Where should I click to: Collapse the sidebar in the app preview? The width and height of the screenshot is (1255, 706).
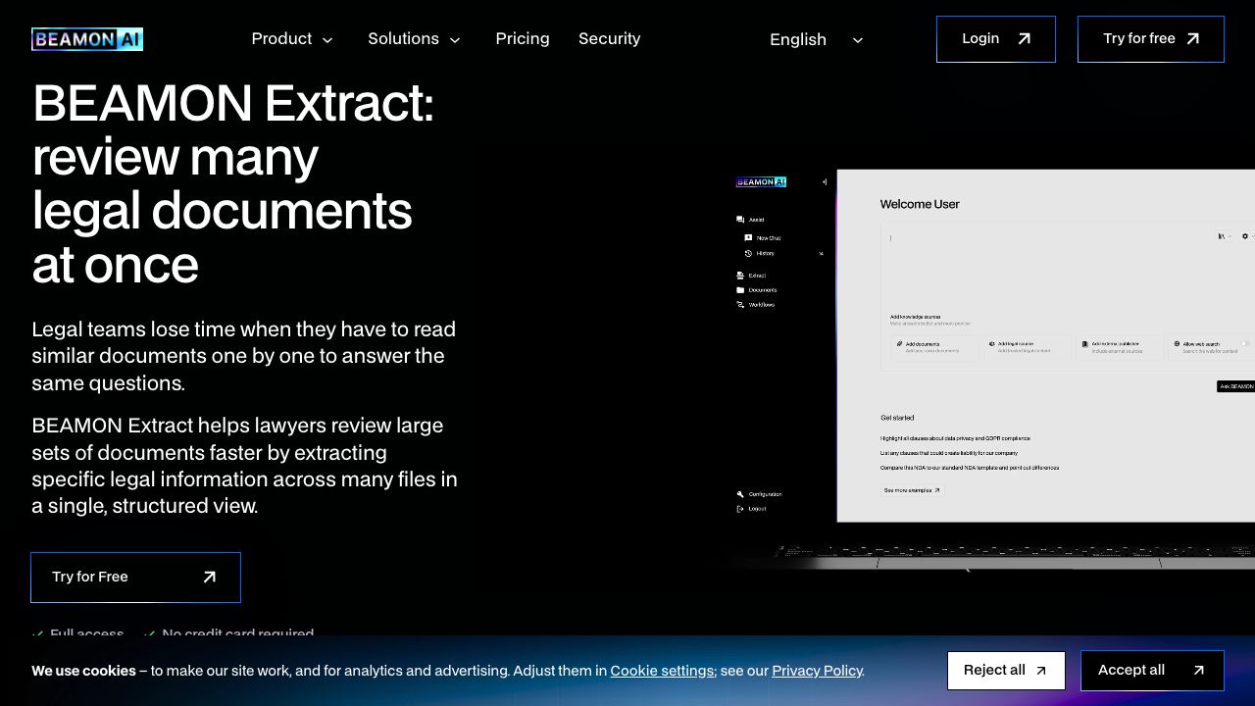825,181
